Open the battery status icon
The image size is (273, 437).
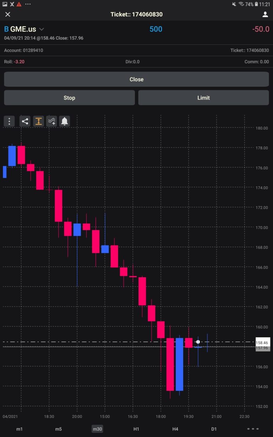tap(256, 4)
